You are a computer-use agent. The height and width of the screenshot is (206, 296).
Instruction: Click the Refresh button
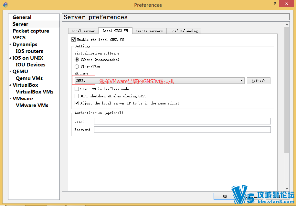coord(259,81)
